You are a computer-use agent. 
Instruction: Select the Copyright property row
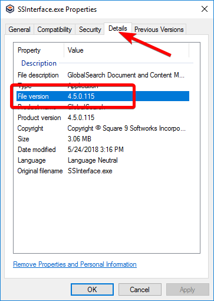tap(103, 128)
